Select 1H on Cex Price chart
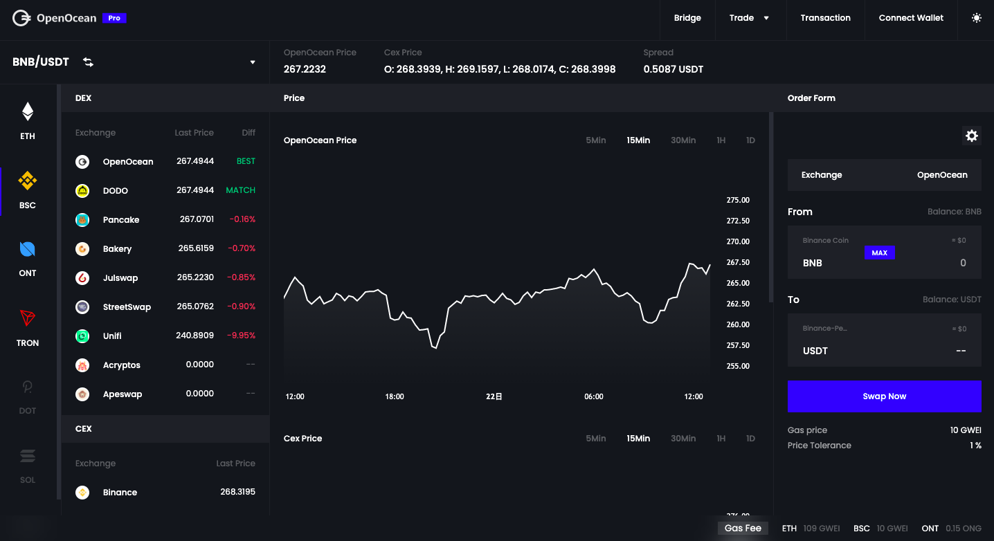The height and width of the screenshot is (541, 994). 721,439
